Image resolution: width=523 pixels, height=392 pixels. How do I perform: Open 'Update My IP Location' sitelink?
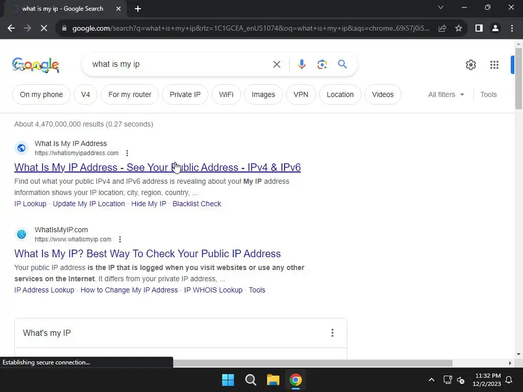click(x=89, y=204)
